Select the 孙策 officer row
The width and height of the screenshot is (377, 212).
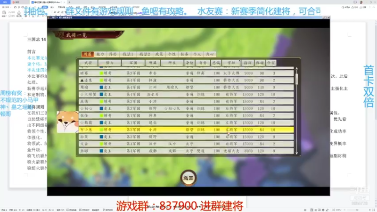(x=186, y=137)
